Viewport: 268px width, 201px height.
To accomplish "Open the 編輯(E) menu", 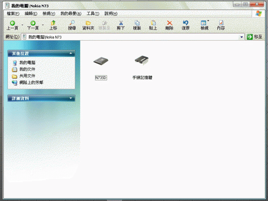I will click(x=31, y=13).
